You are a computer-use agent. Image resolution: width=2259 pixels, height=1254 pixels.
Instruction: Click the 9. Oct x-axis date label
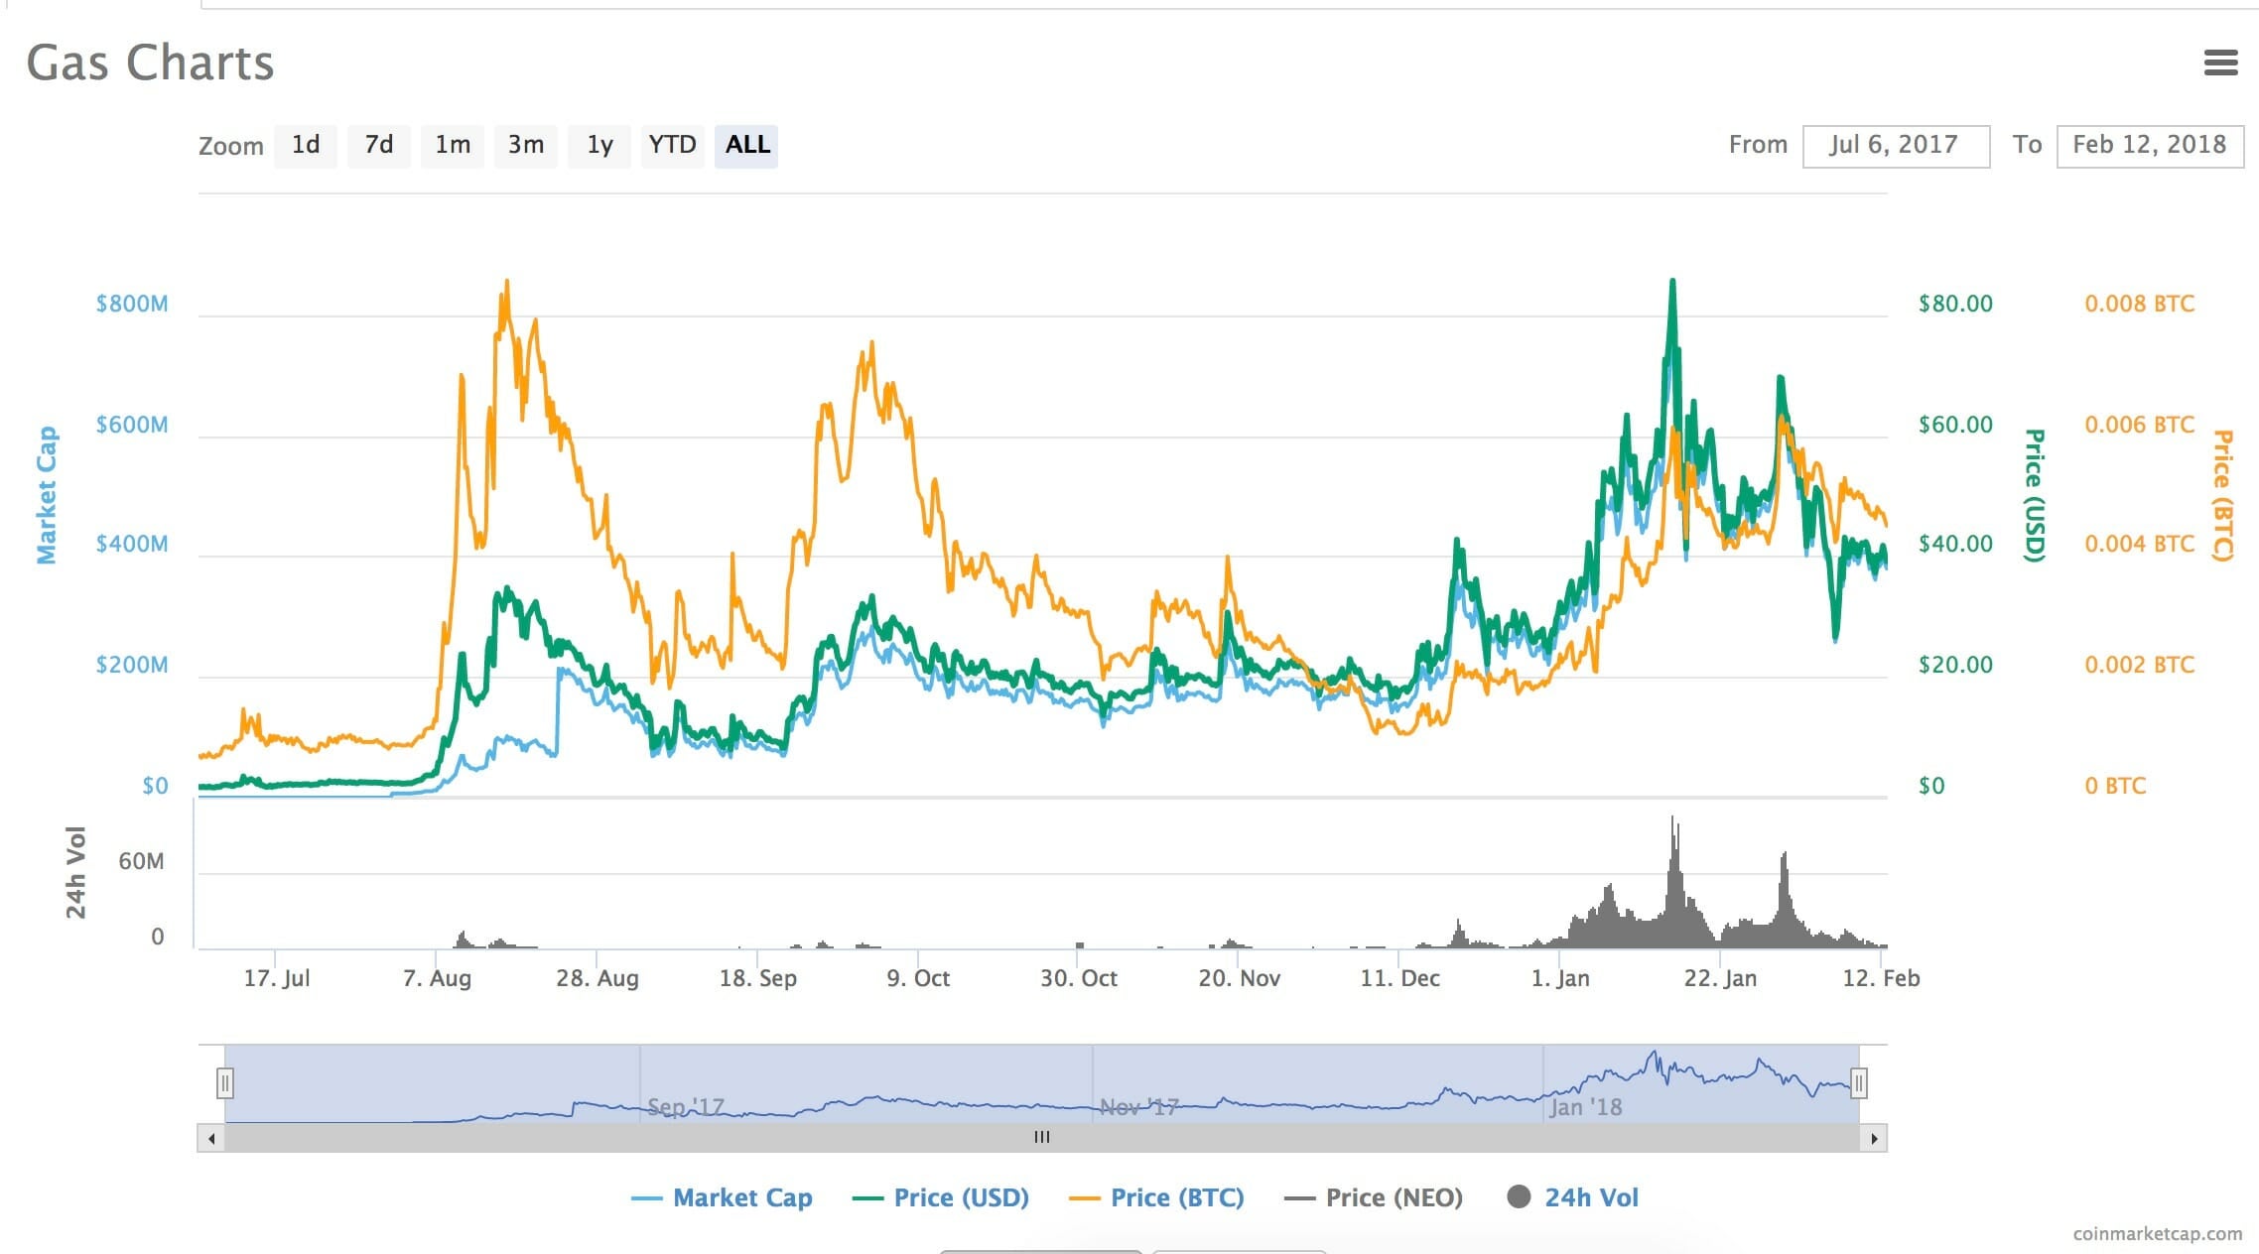pyautogui.click(x=918, y=978)
